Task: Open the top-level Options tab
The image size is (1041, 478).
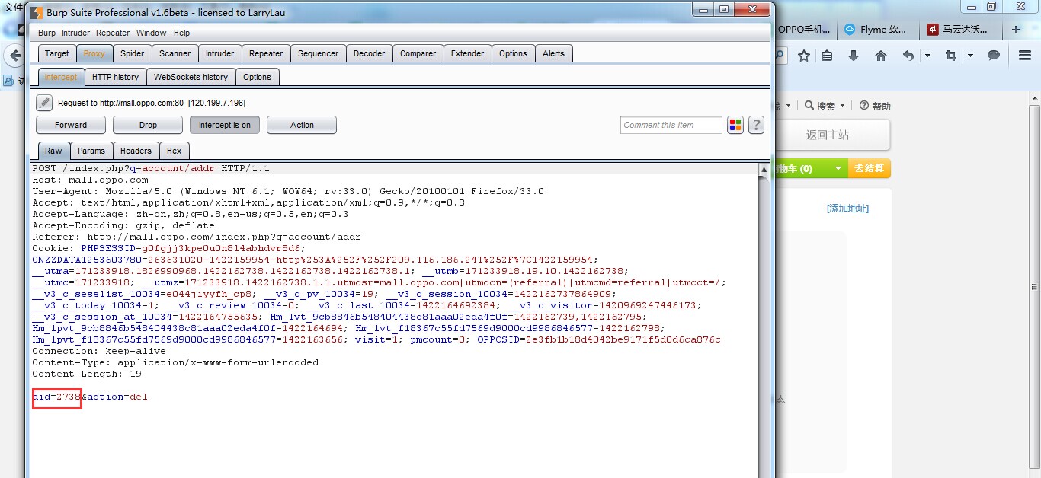Action: point(513,53)
